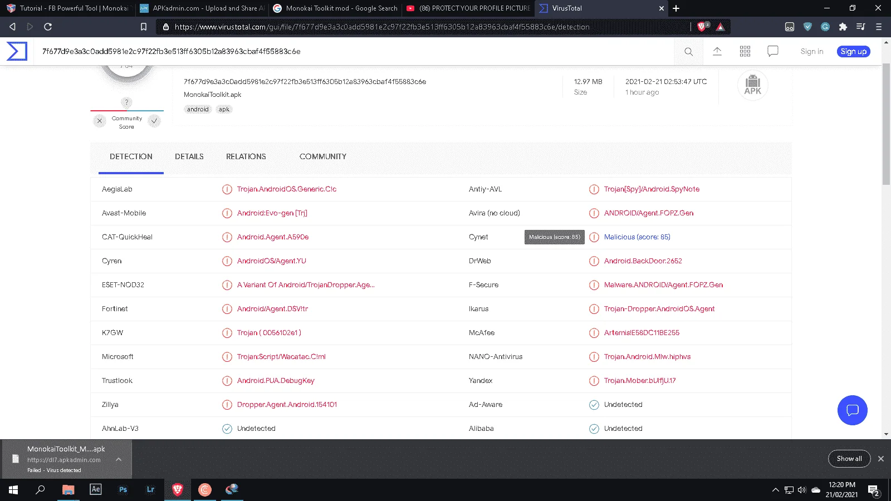Click the APK file type icon
Image resolution: width=891 pixels, height=501 pixels.
753,85
